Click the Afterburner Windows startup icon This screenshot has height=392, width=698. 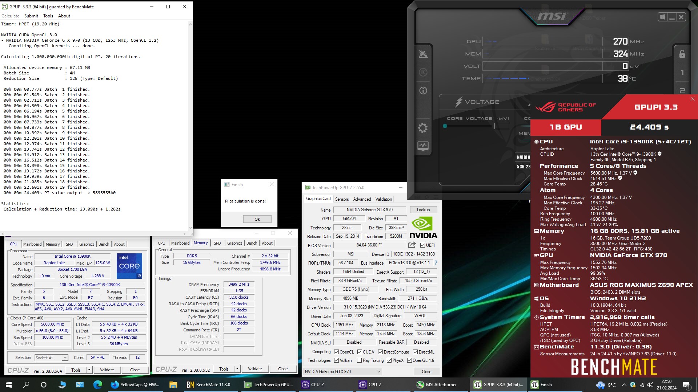(x=662, y=17)
